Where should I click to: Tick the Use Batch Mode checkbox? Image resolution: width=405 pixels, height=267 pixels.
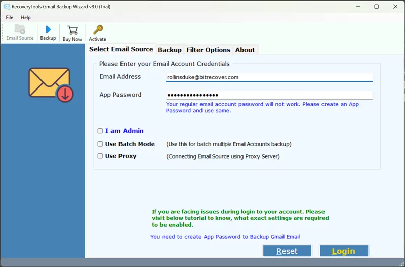tap(100, 144)
